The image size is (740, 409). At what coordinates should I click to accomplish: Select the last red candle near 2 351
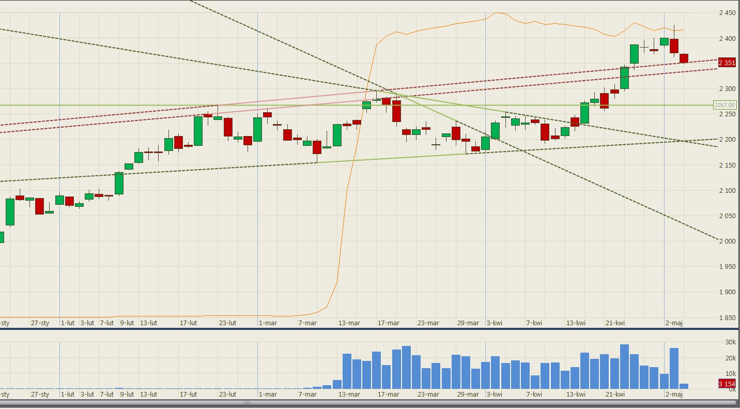(684, 58)
